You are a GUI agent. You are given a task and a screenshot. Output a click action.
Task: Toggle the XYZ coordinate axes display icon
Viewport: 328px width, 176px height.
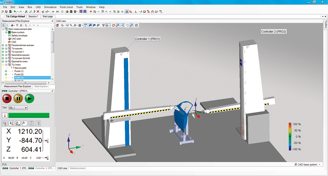point(86,25)
